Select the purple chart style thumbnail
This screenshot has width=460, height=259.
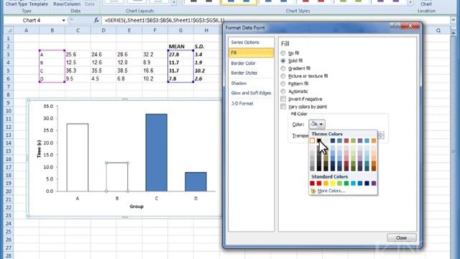coord(388,2)
